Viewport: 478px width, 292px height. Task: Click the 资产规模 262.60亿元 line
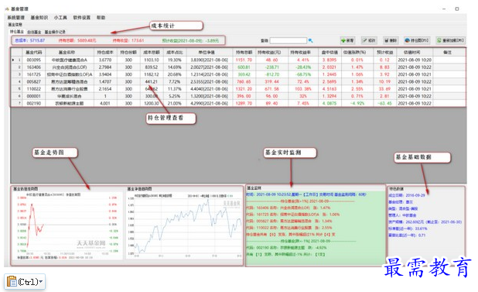tap(425, 222)
